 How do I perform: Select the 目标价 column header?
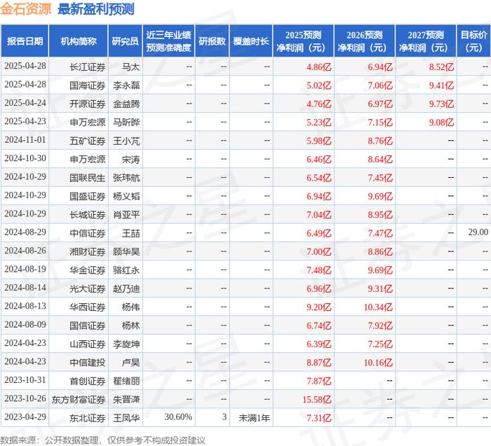[473, 41]
